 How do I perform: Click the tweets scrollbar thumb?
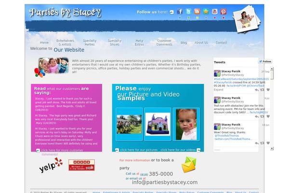272,75
